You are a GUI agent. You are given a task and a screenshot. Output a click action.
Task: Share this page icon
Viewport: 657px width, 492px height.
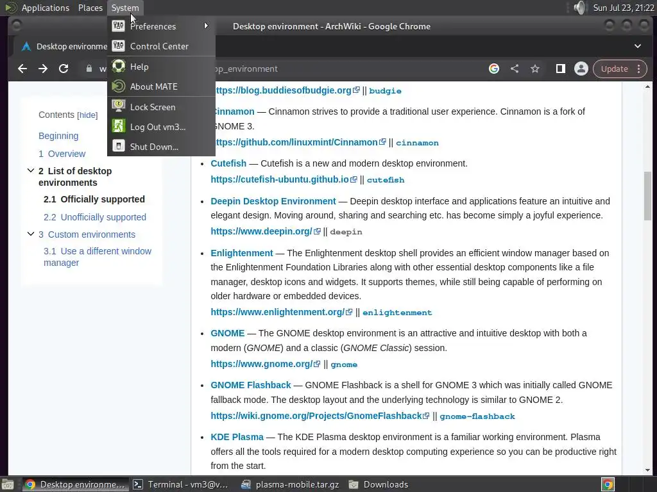pos(515,69)
